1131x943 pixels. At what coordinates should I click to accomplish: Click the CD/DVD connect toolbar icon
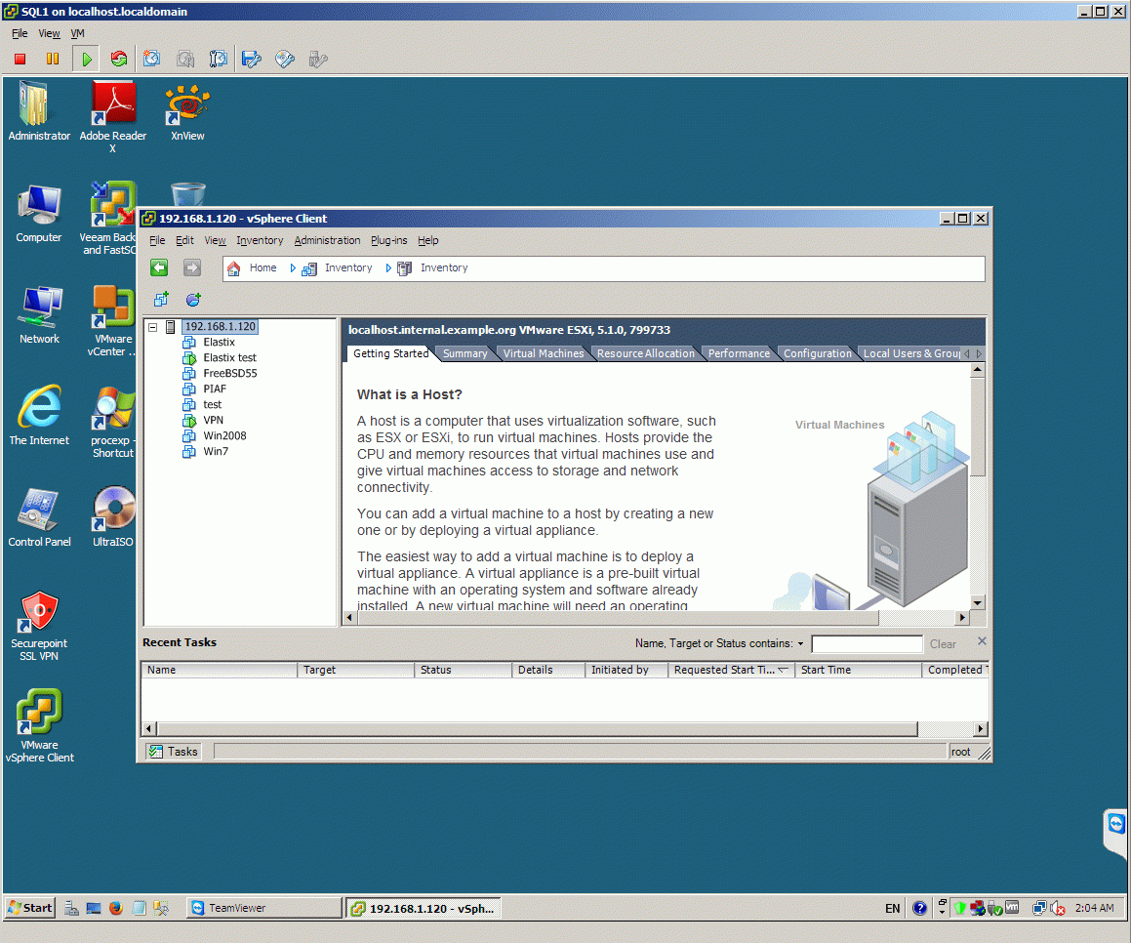click(285, 60)
